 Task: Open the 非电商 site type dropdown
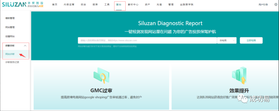227,40
